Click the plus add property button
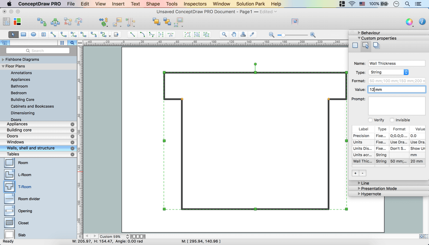 tap(355, 173)
